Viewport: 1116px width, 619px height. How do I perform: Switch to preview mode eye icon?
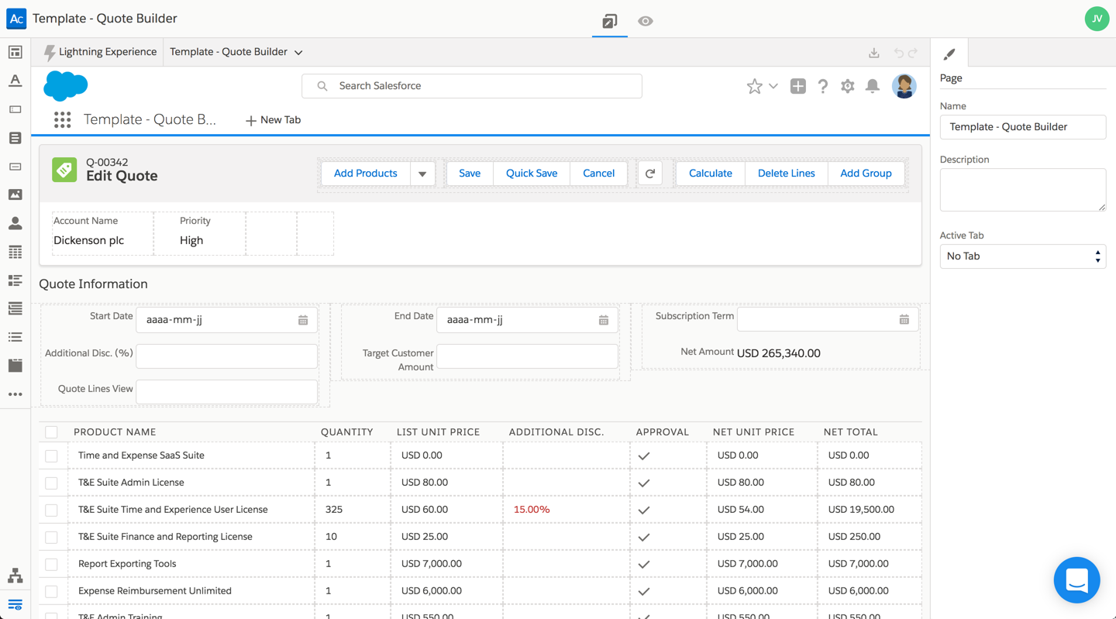(645, 21)
